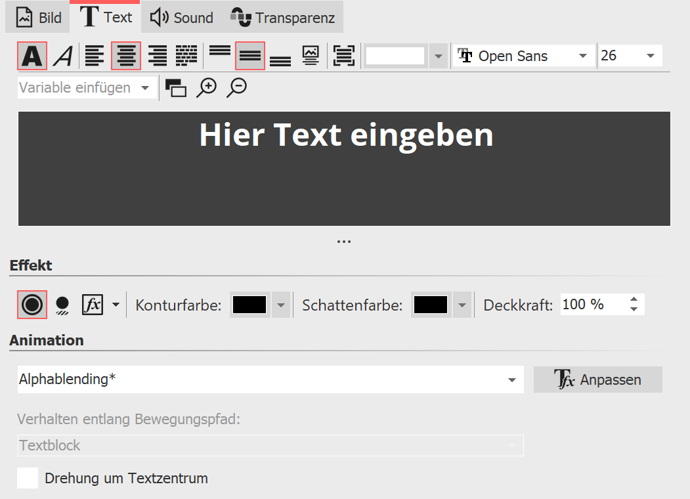Switch to the Sound tab
The image size is (690, 499).
[181, 17]
